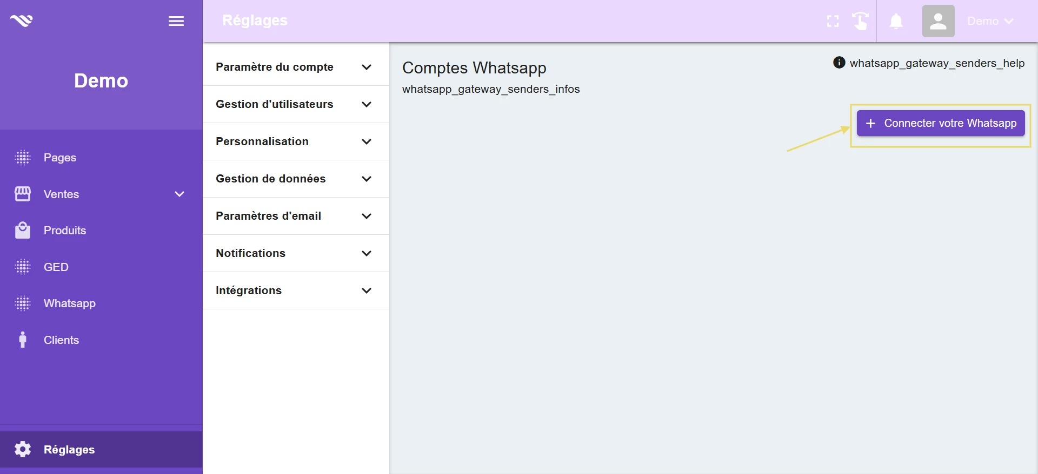Screen dimensions: 1038x474
Task: Go to Whatsapp in the sidebar
Action: pos(69,303)
